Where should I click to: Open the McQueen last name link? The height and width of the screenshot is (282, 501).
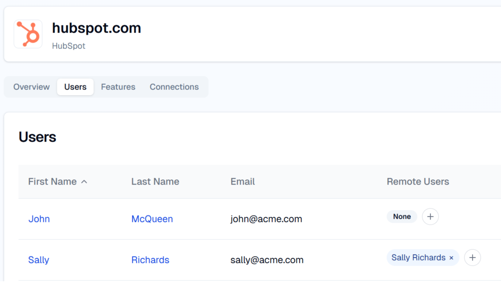coord(152,219)
